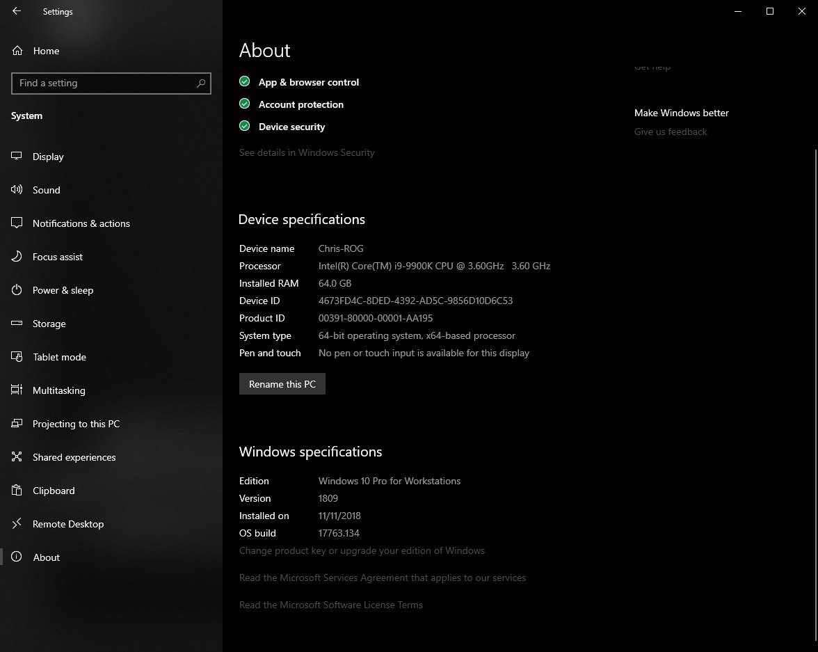Go back using the back arrow
Screen dimensions: 818x652
pyautogui.click(x=17, y=11)
